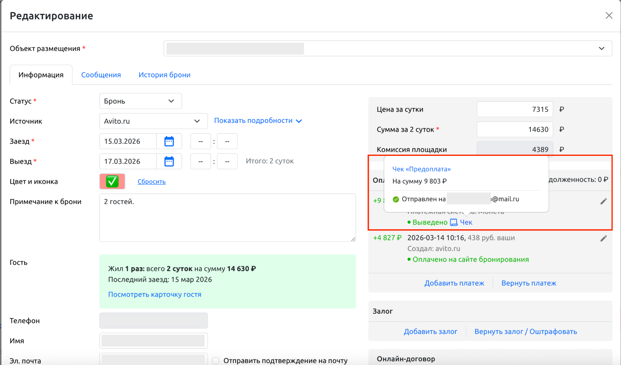Click Добавить залог

[430, 331]
